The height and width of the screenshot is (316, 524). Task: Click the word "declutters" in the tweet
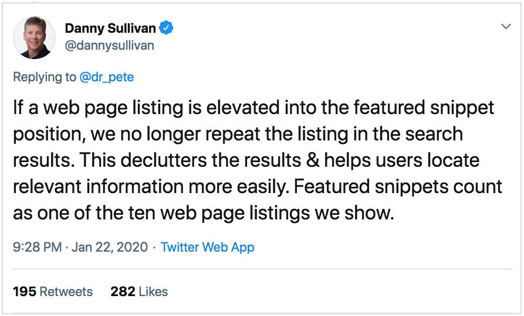(x=167, y=160)
